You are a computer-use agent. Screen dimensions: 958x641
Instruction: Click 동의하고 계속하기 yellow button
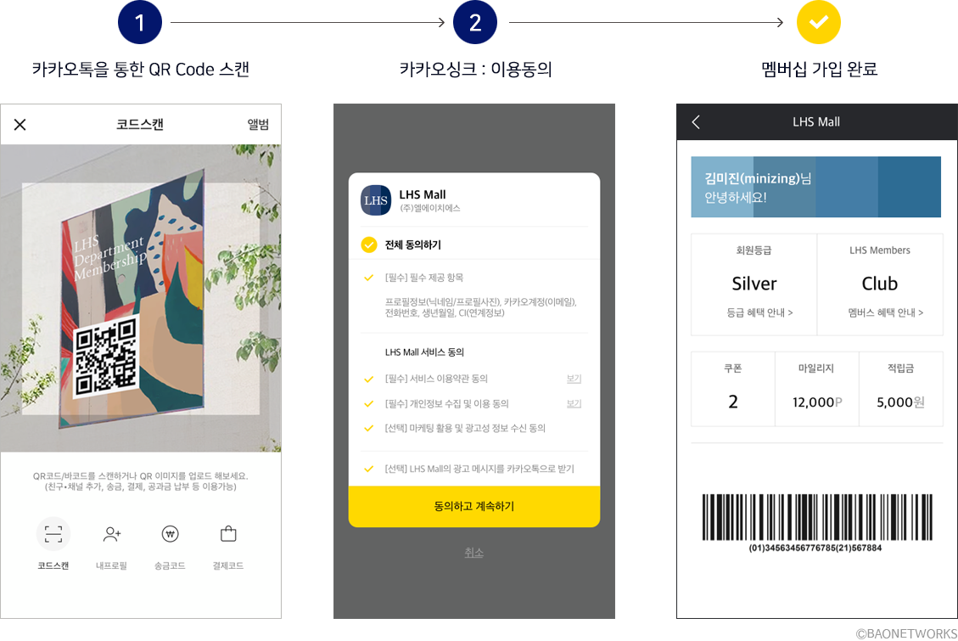click(x=474, y=507)
